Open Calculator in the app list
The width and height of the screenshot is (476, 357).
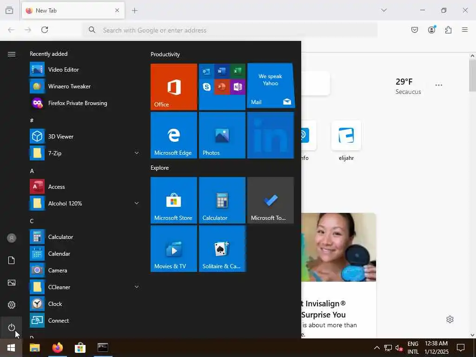click(x=85, y=237)
